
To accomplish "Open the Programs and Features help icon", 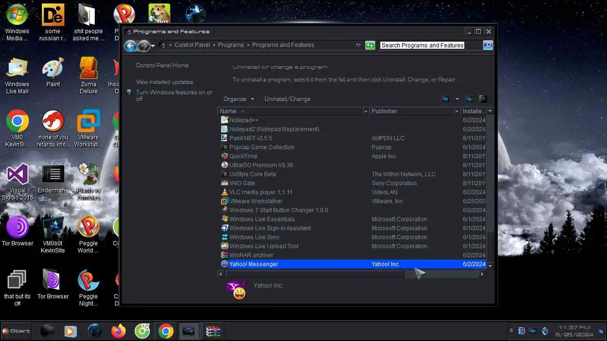I will (x=483, y=99).
